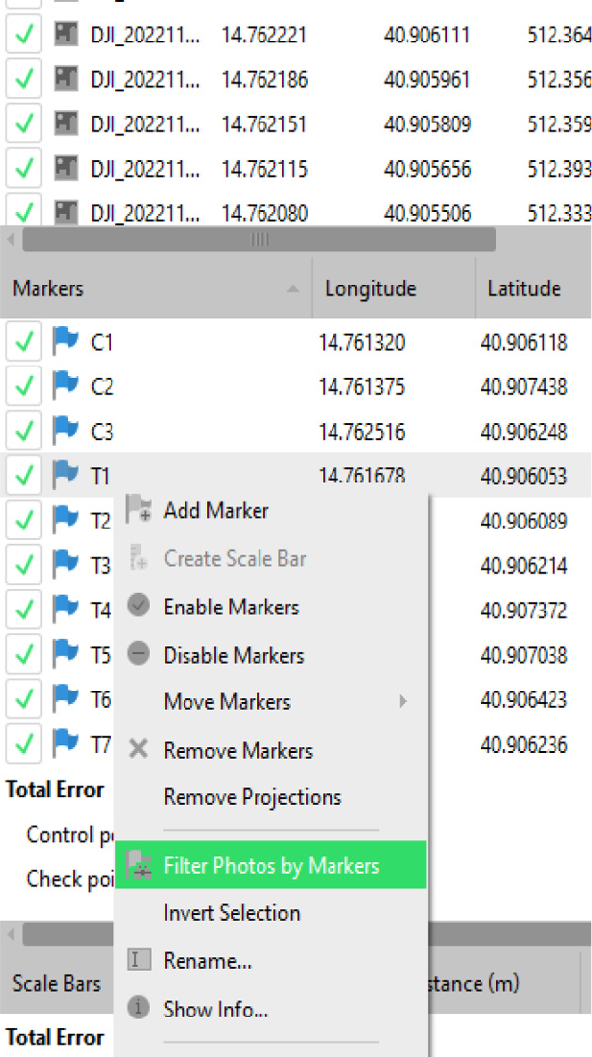Click the Scale Bars column header
This screenshot has height=1057, width=592.
(56, 983)
